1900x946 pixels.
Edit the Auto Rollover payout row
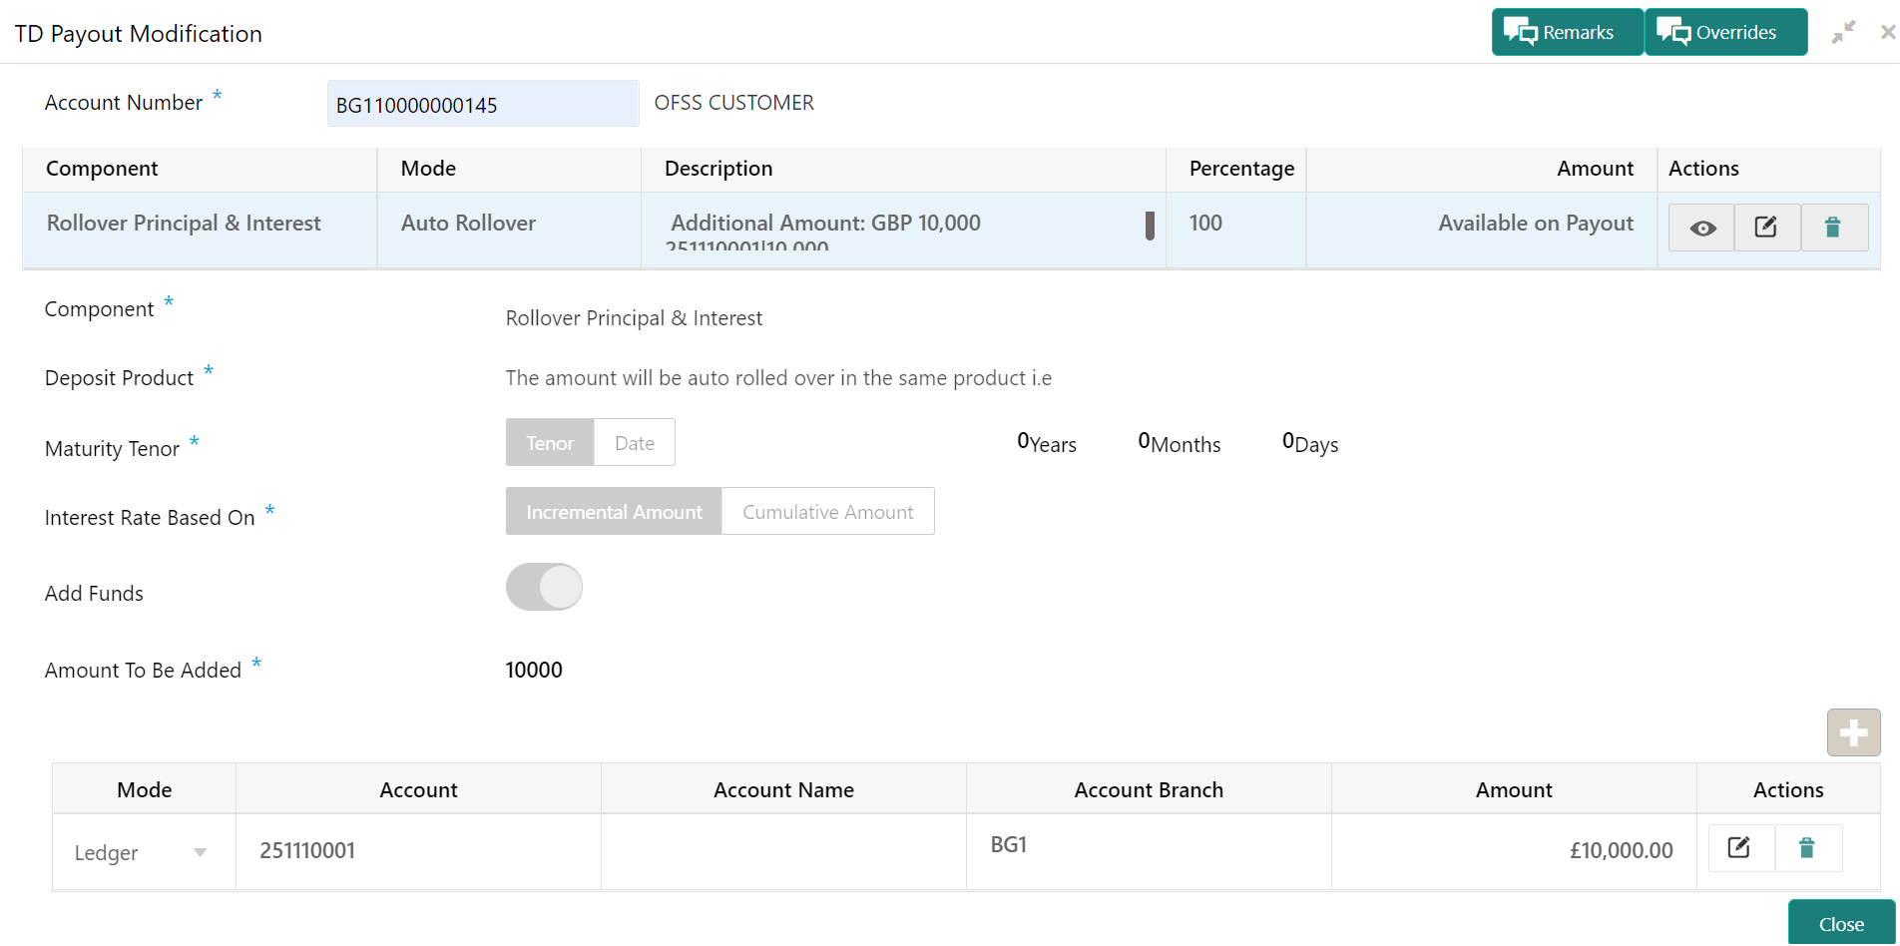[x=1766, y=228]
